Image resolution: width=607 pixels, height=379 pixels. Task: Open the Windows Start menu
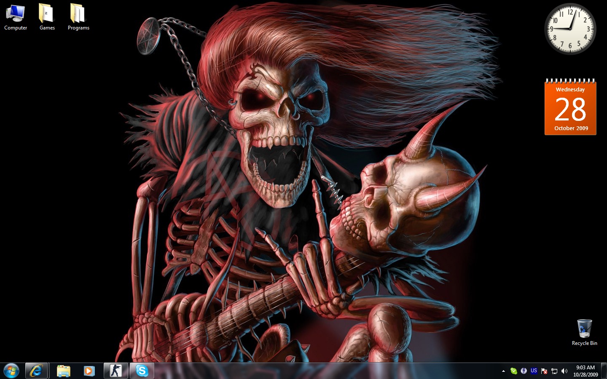[11, 371]
